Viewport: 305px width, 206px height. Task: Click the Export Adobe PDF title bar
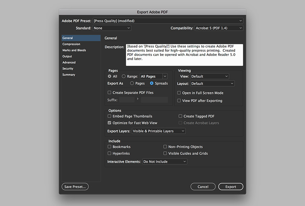tap(152, 12)
